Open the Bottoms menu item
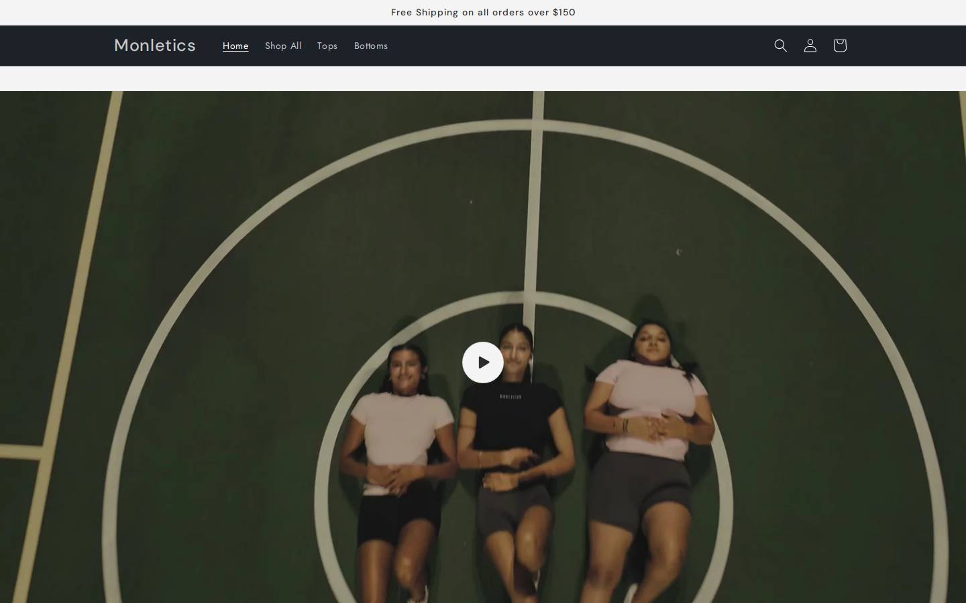 click(x=371, y=46)
